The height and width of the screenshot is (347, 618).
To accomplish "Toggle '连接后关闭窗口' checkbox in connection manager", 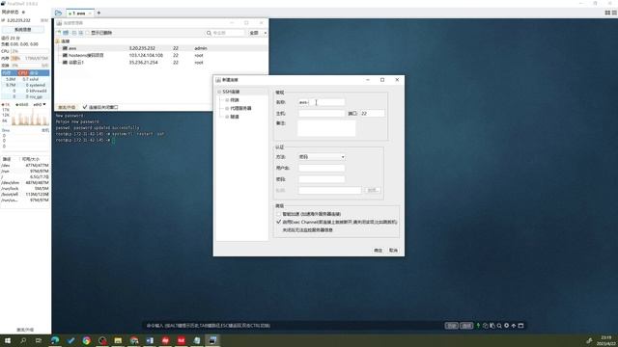I will coord(85,107).
